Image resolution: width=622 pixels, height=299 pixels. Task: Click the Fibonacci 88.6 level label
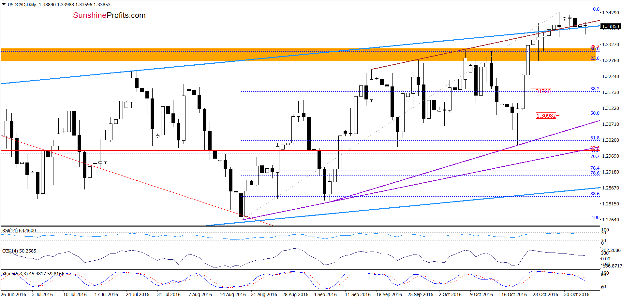595,194
